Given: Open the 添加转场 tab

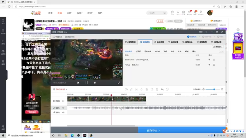Looking at the screenshot, I should click(188, 42).
